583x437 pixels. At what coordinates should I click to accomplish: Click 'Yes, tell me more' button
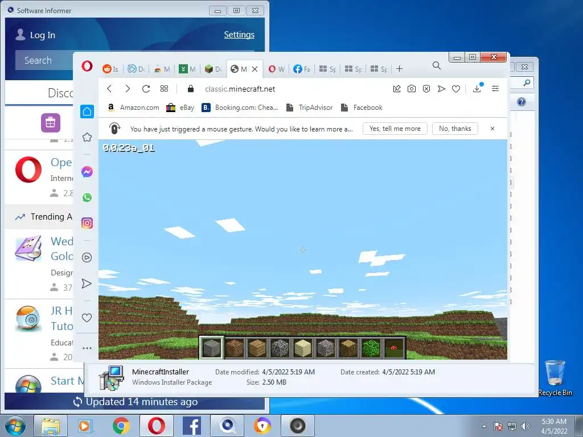click(x=395, y=129)
